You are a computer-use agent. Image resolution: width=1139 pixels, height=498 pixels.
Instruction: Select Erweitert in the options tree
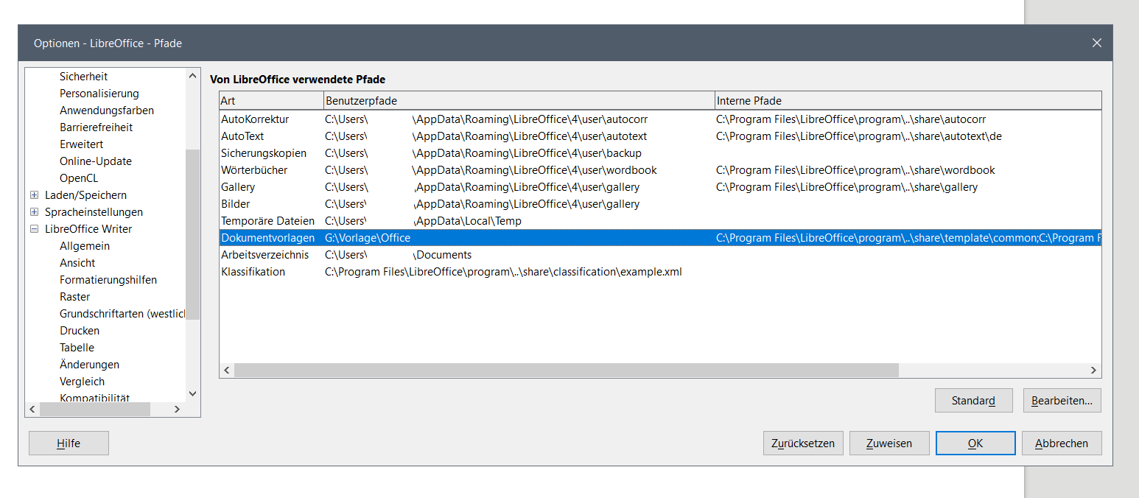[82, 144]
